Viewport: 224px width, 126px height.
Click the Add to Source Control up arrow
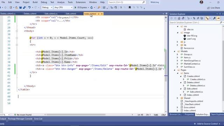(195, 124)
